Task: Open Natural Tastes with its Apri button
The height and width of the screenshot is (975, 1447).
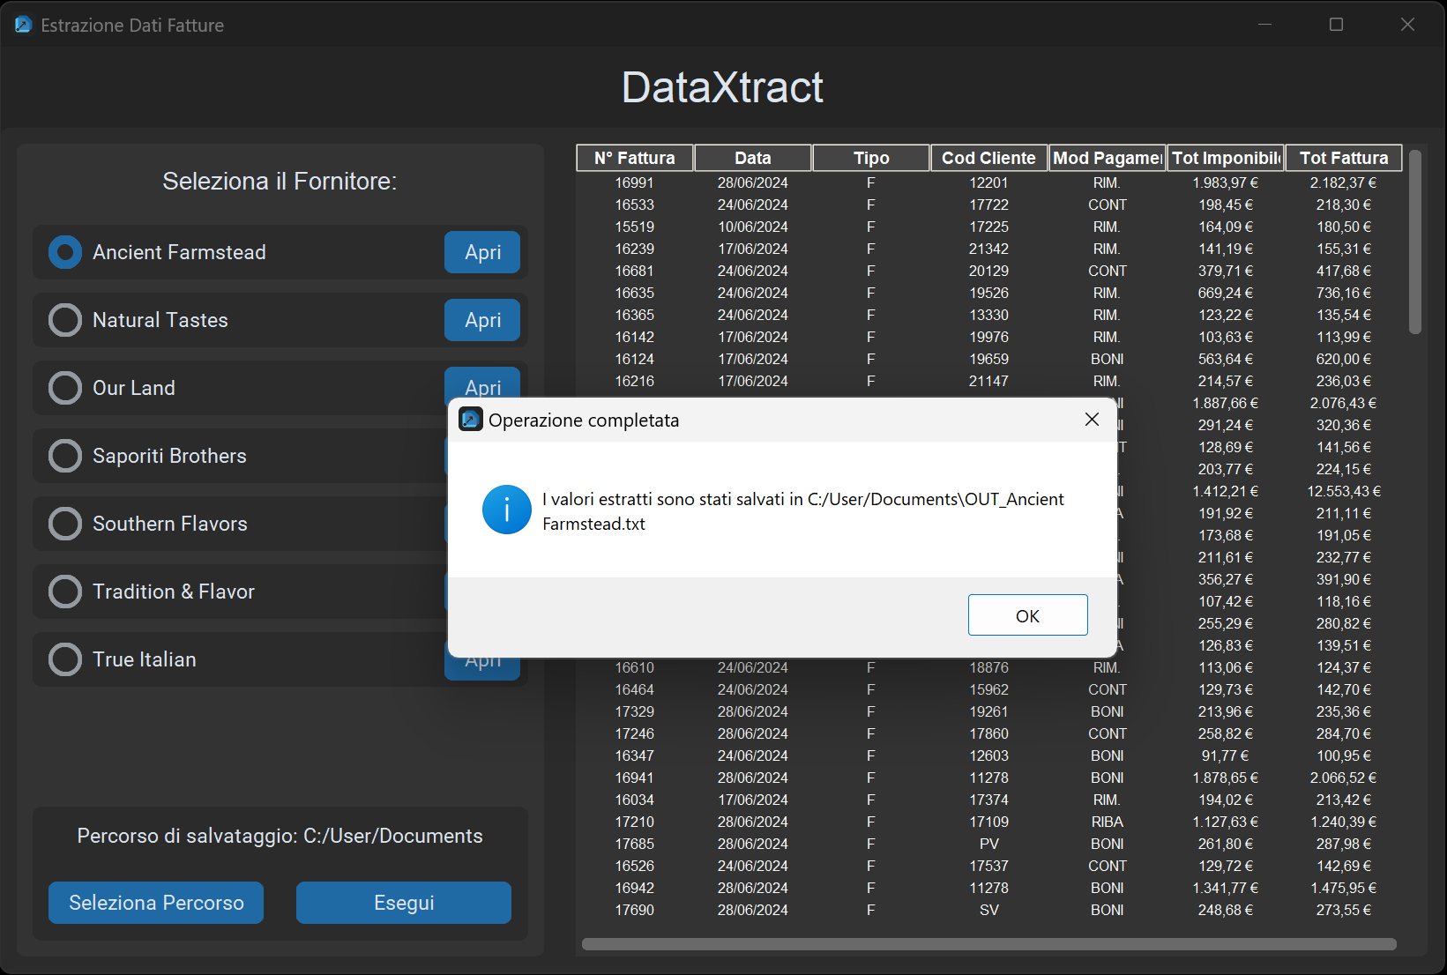Action: click(482, 320)
